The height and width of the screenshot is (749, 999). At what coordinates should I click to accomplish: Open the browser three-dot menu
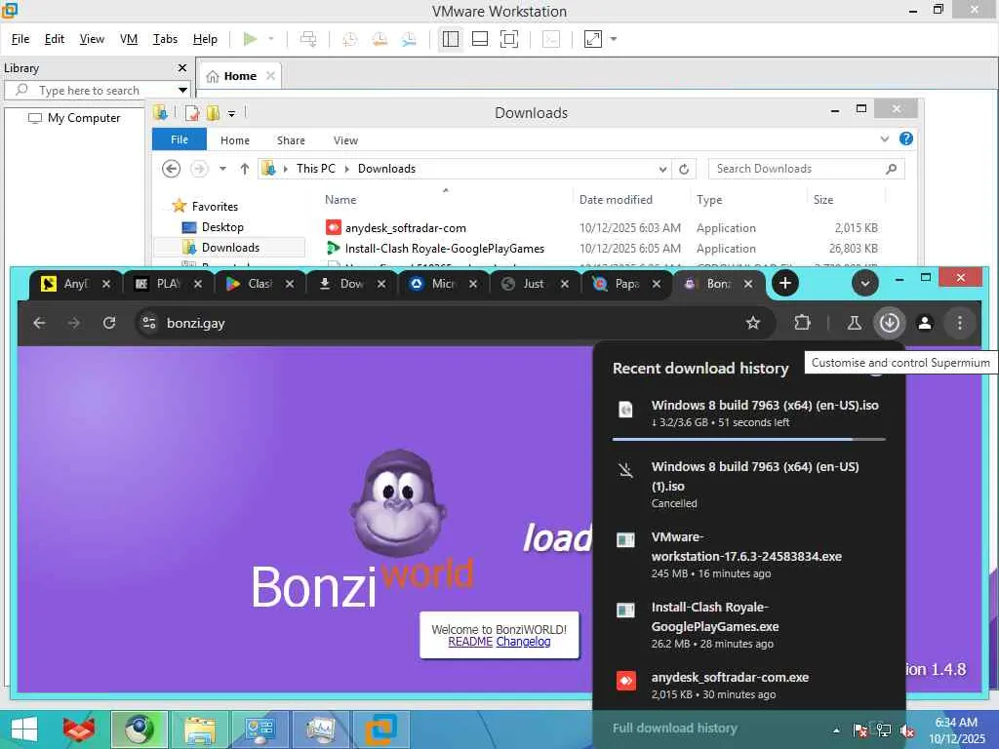pyautogui.click(x=960, y=323)
